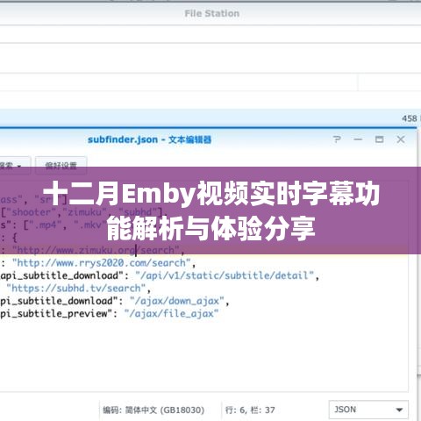Open the help question mark of text editor
Viewport: 421px width, 421px height.
point(337,139)
